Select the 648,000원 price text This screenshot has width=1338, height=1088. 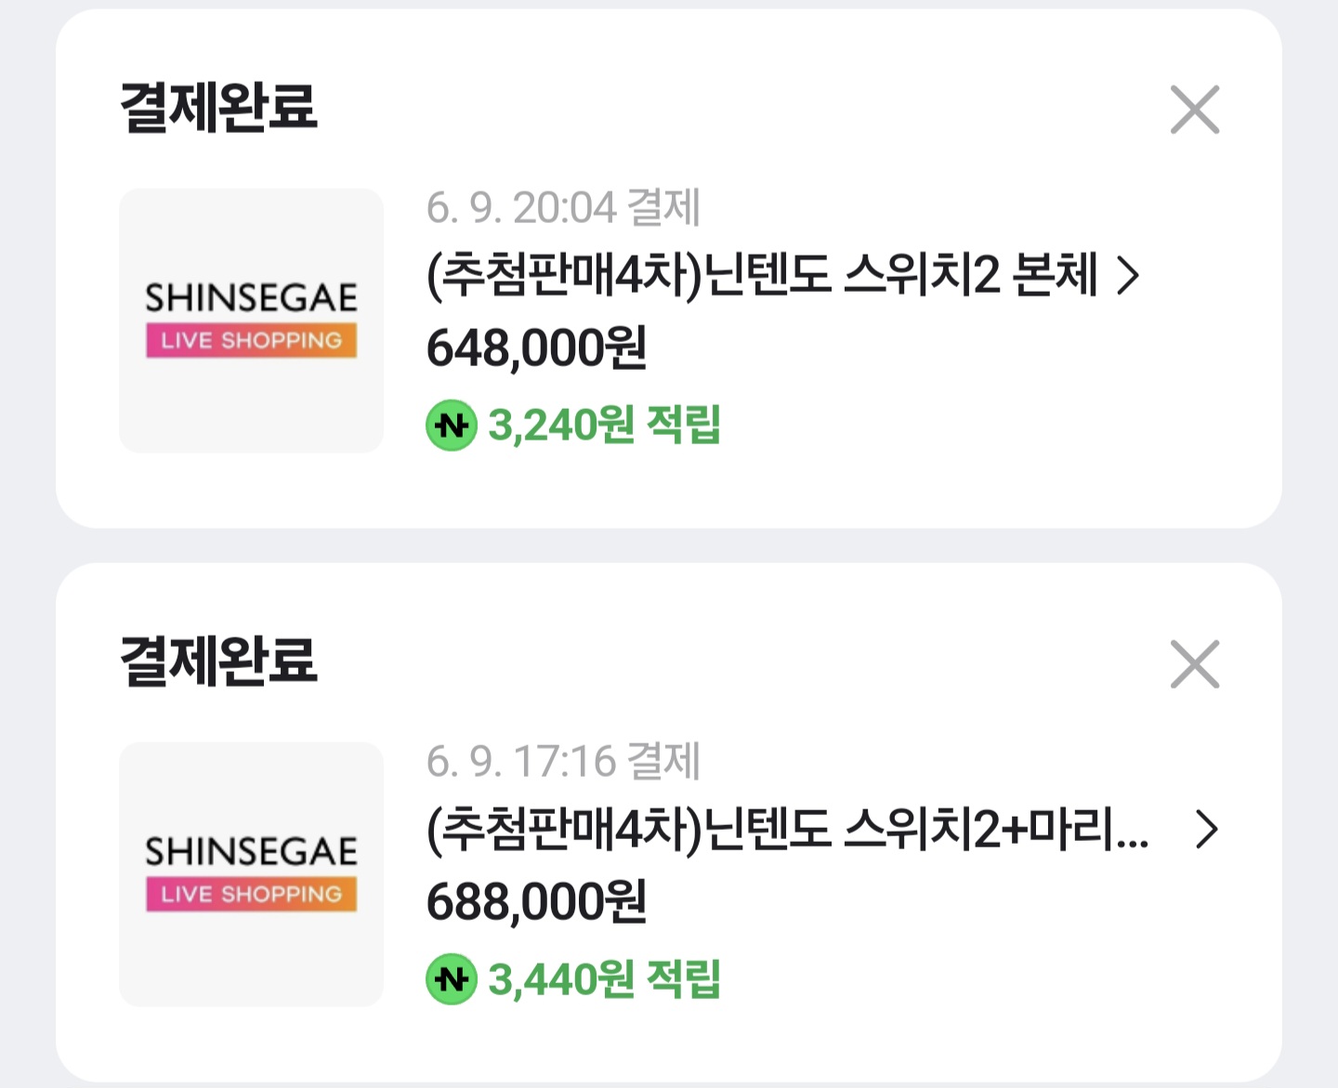(536, 348)
